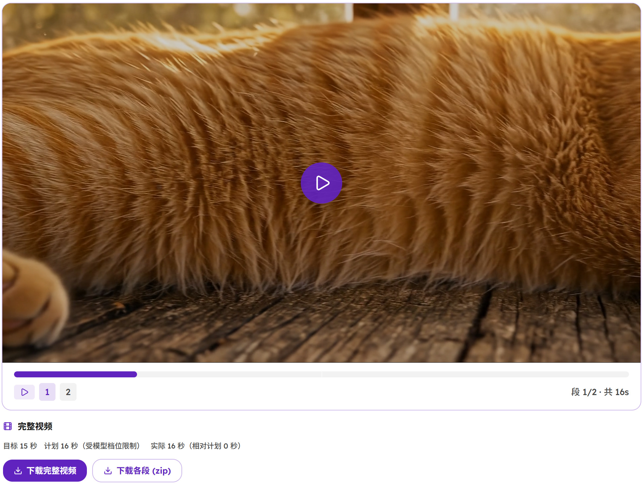Click the large purple play button on video
The height and width of the screenshot is (486, 643).
[x=321, y=183]
